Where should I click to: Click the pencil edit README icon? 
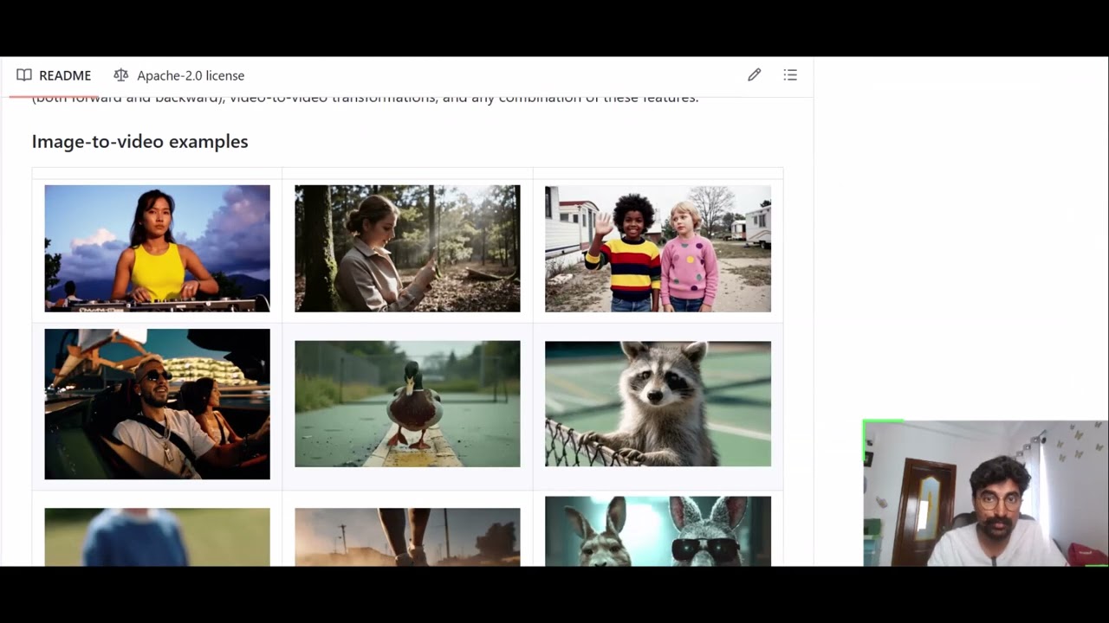755,75
